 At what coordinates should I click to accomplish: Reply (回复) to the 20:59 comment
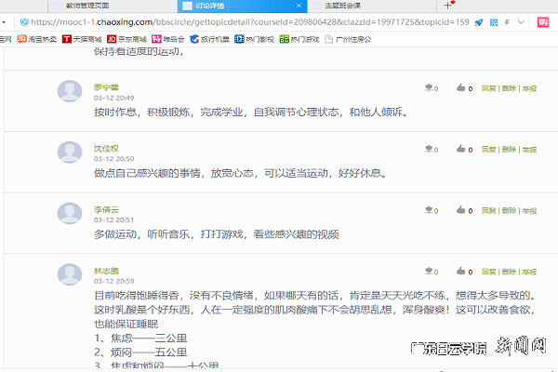488,272
